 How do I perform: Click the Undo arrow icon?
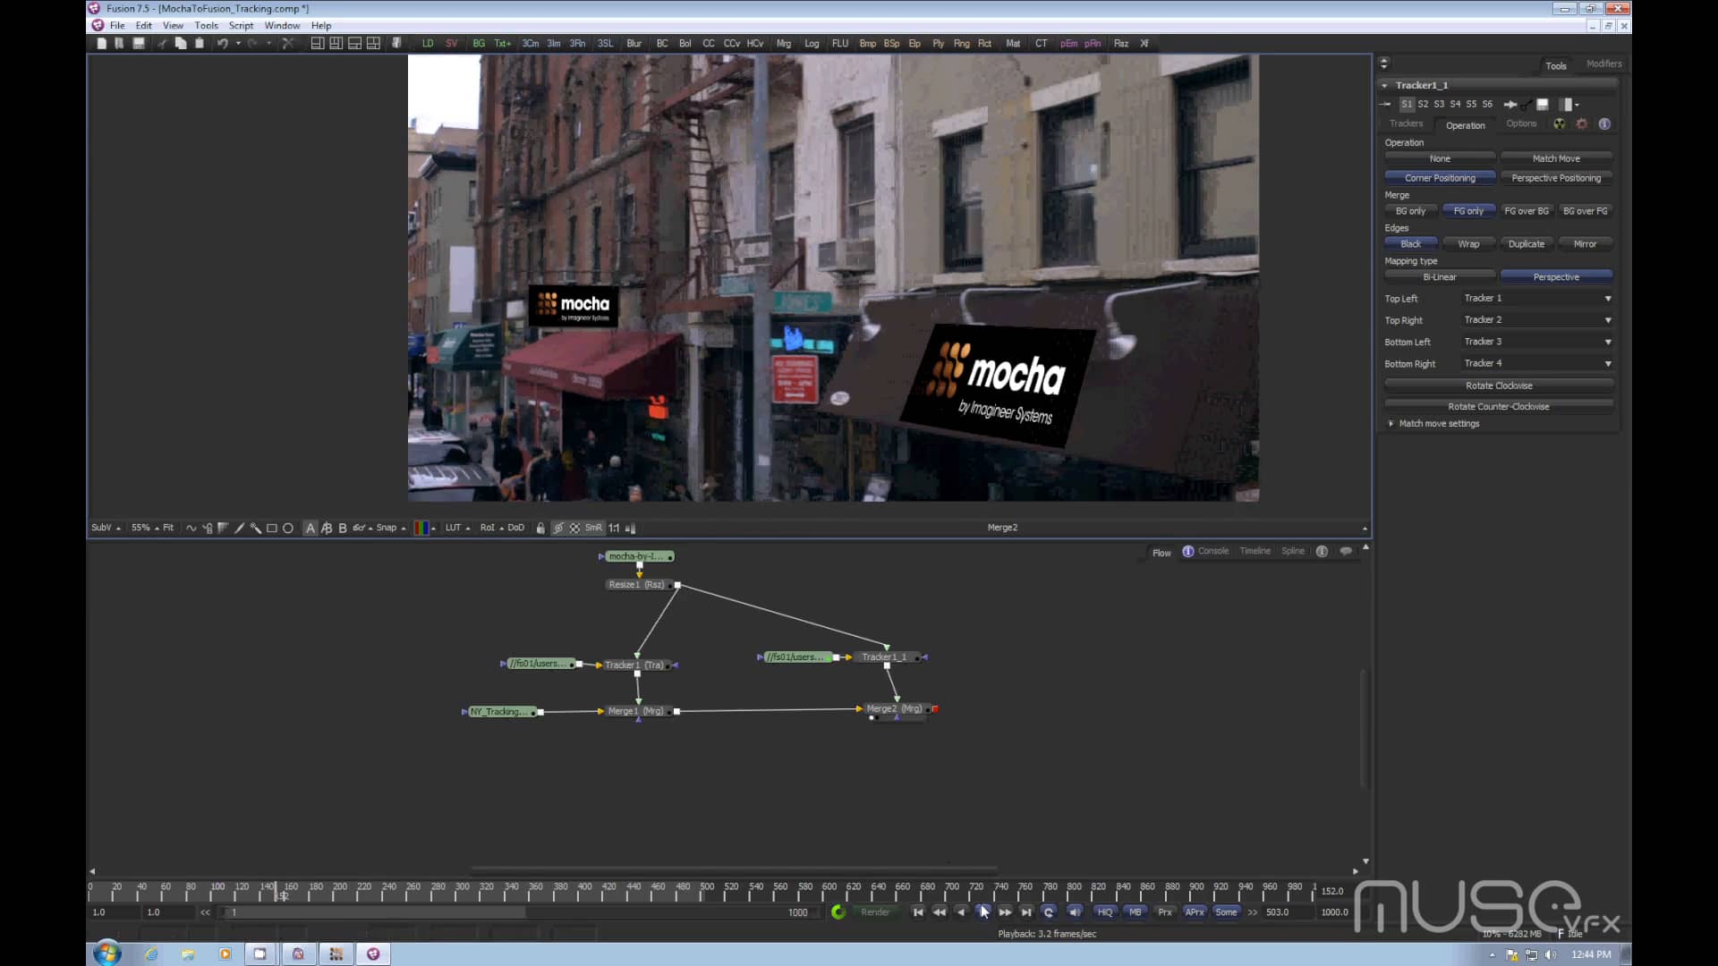(222, 43)
